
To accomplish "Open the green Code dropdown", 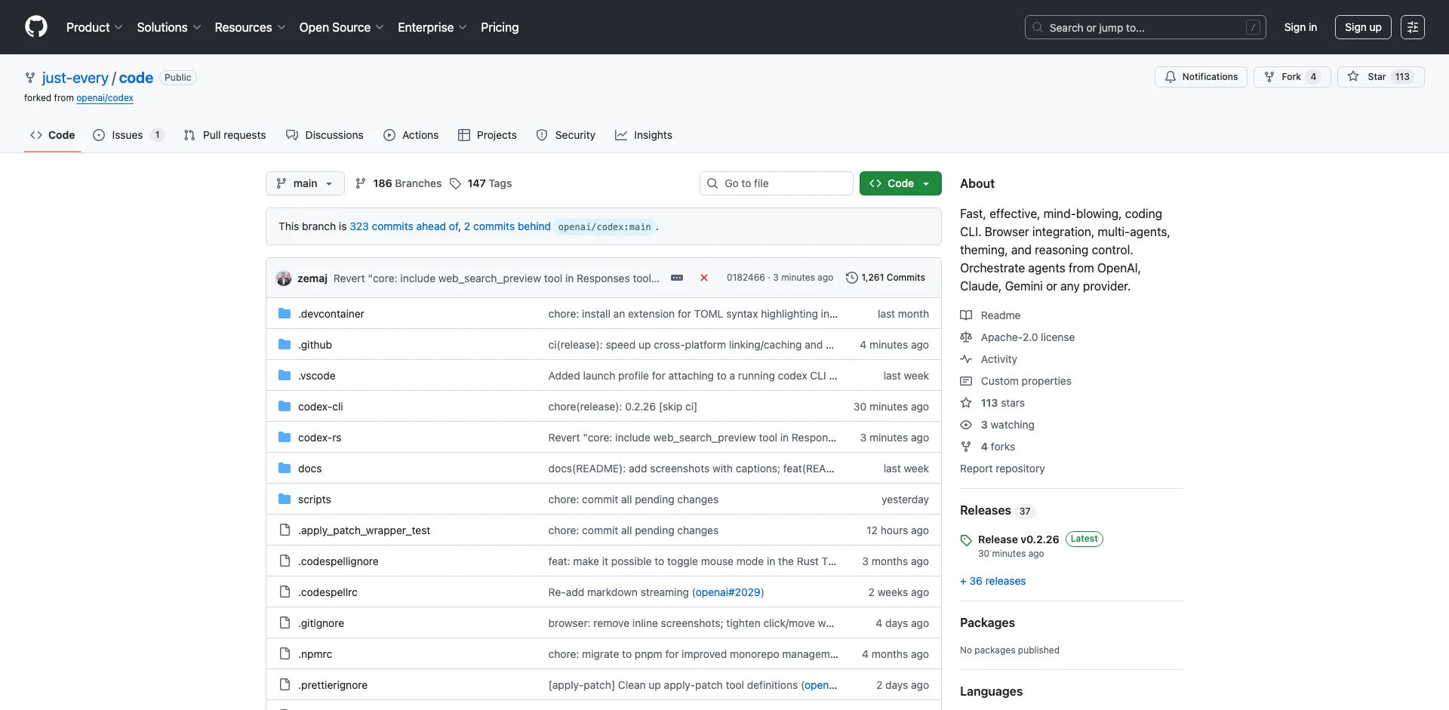I will pos(900,183).
